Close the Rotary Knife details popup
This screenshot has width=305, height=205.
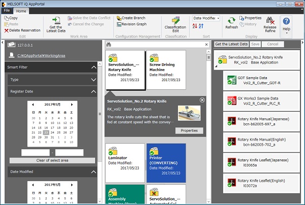[x=202, y=100]
